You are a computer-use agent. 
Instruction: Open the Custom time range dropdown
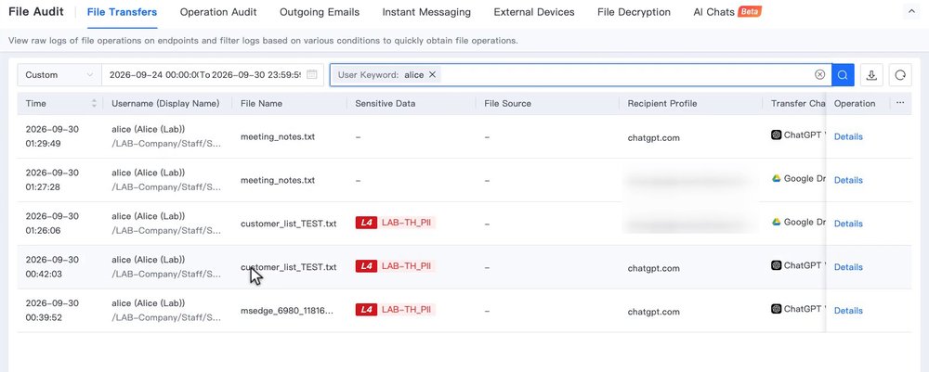[x=59, y=75]
